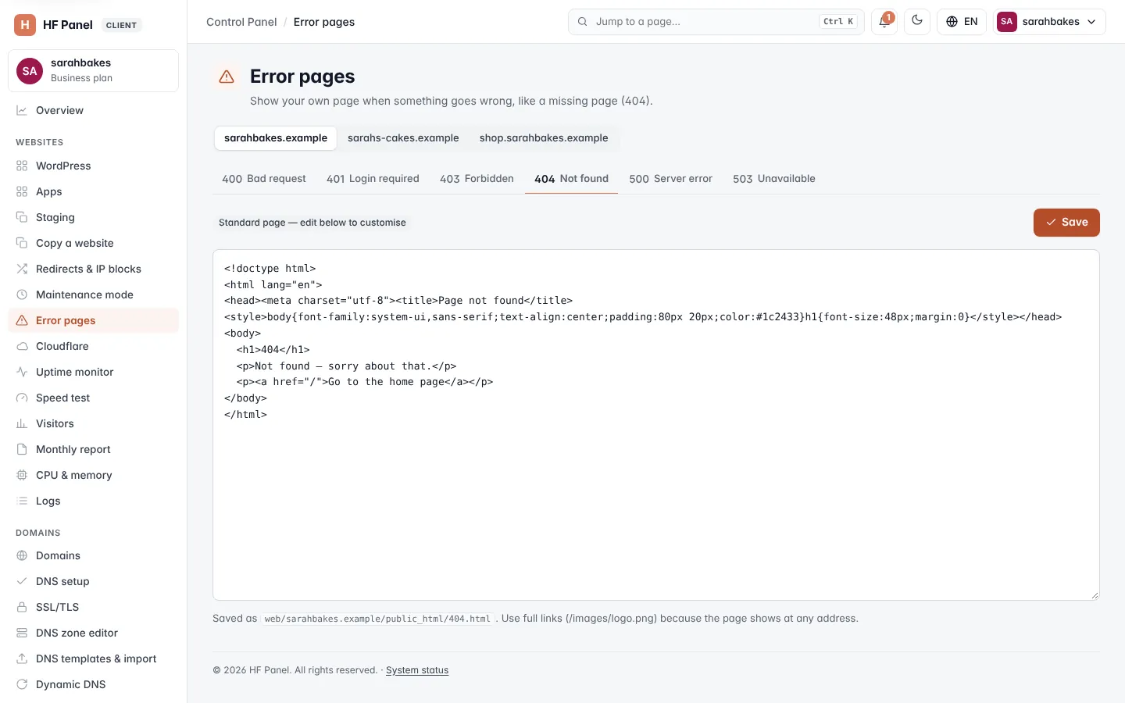Viewport: 1125px width, 703px height.
Task: Open DNS templates & import page
Action: (x=93, y=658)
